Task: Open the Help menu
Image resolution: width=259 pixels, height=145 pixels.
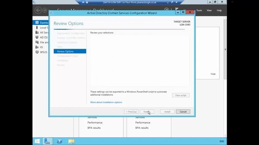Action: (x=219, y=10)
